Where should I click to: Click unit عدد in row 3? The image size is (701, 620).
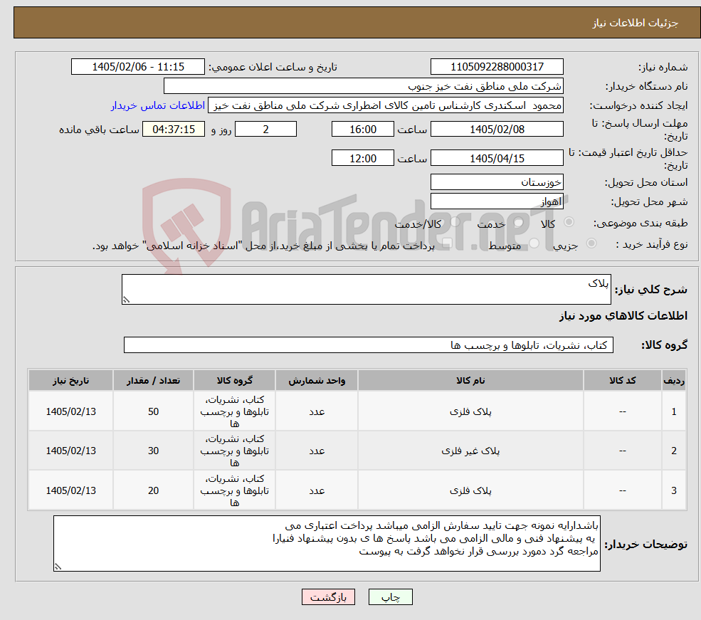(317, 491)
